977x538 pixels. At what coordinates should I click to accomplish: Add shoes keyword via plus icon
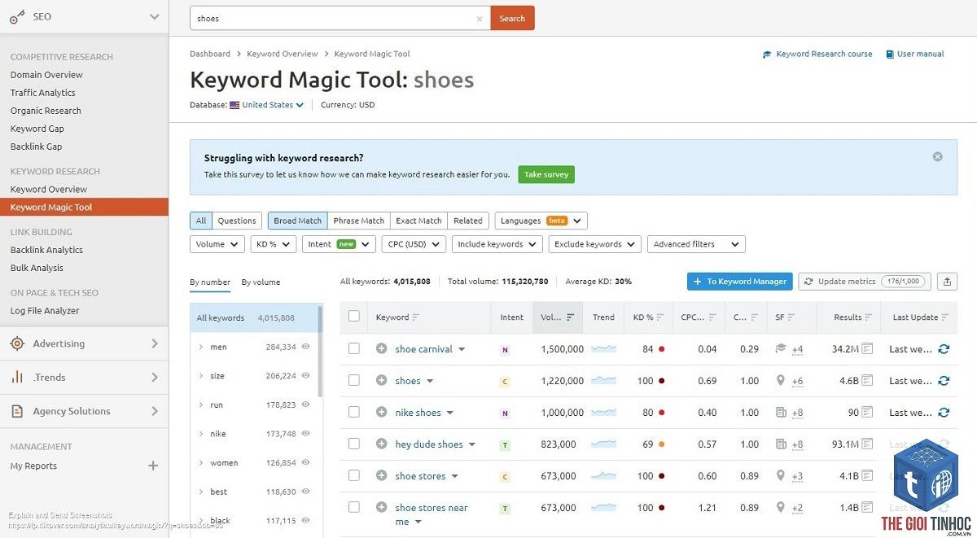[381, 380]
